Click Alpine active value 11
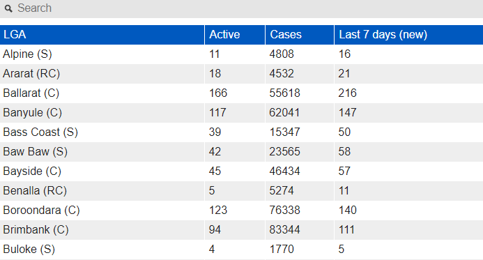 click(x=215, y=54)
